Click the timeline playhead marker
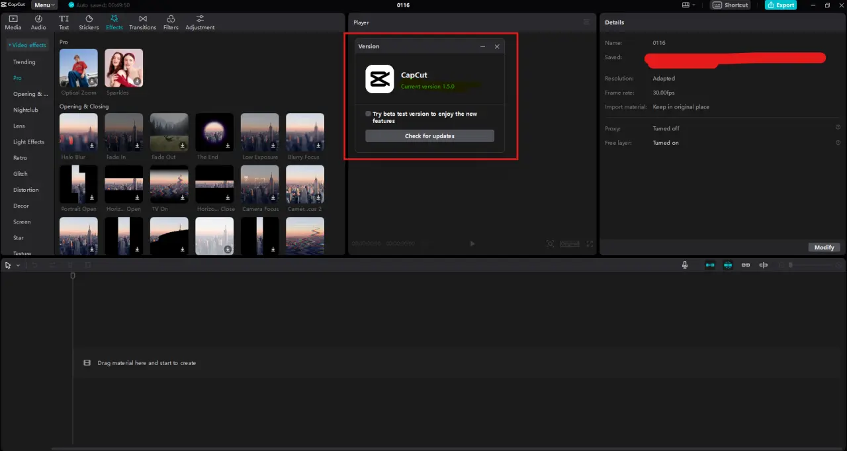847x451 pixels. (x=73, y=276)
